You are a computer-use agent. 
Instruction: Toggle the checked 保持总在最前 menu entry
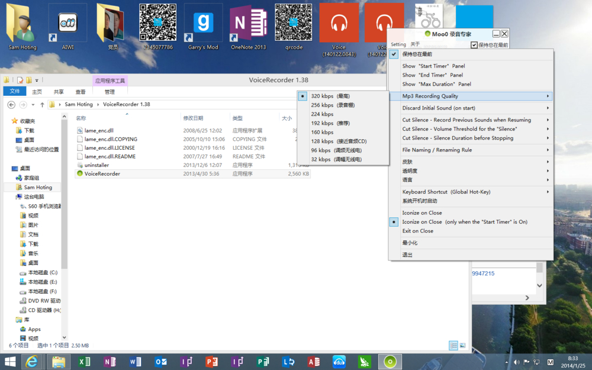click(471, 54)
